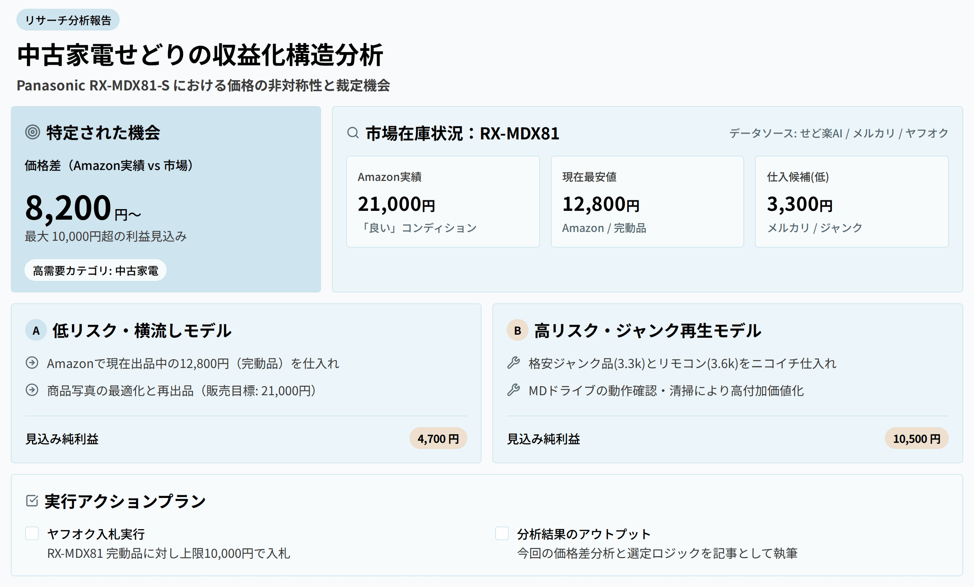The image size is (974, 587).
Task: Check the ヤフオク入札実行 checkbox
Action: 32,533
